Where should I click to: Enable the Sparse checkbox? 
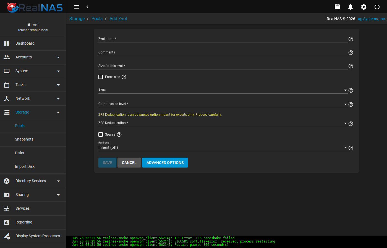[101, 134]
